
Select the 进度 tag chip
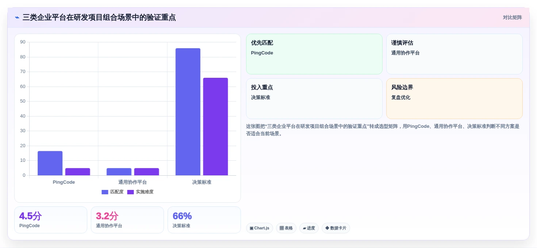pyautogui.click(x=309, y=228)
